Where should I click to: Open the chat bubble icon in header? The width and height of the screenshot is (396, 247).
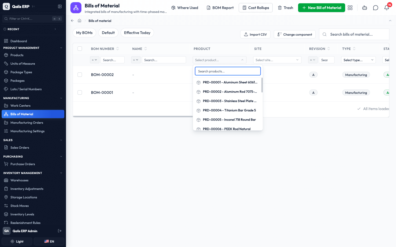point(376,8)
